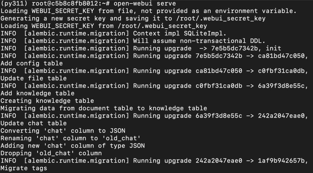Click the "Migrate tags" line at bottom
Screen dimensions: 313x173
pyautogui.click(x=24, y=168)
